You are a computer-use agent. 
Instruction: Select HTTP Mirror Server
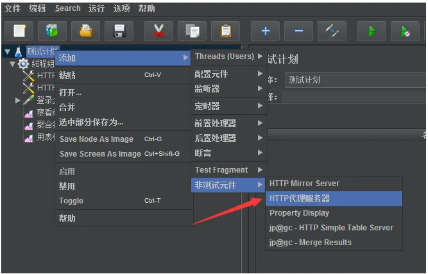[334, 184]
